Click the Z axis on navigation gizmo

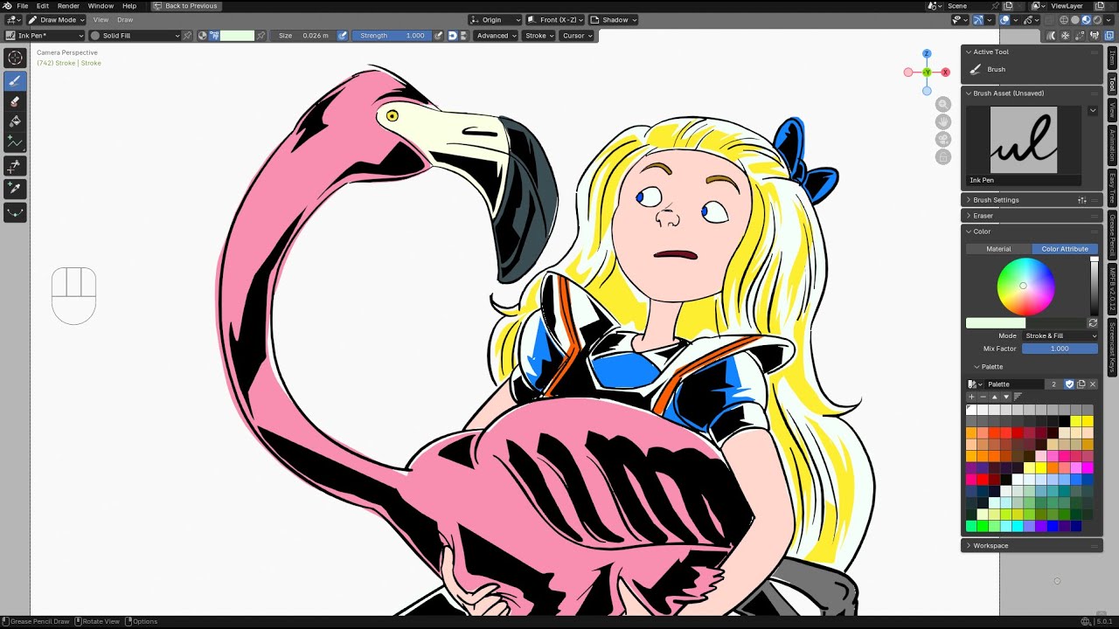pos(927,54)
